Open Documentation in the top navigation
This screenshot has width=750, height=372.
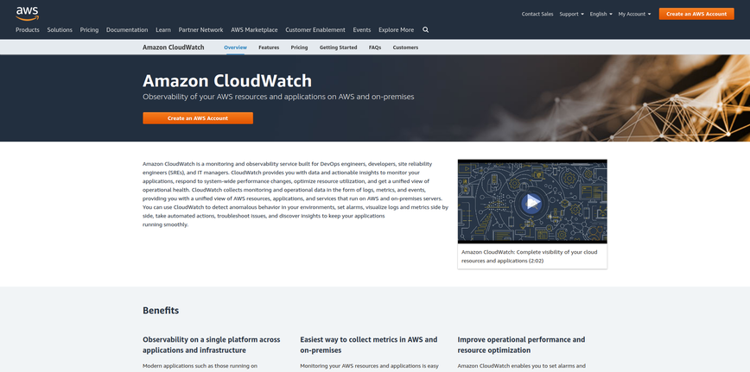click(127, 30)
